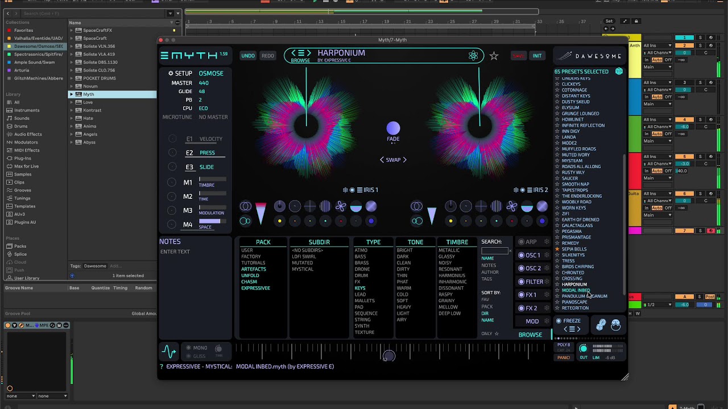Toggle the FILTER section power
The height and width of the screenshot is (409, 728).
pyautogui.click(x=521, y=281)
